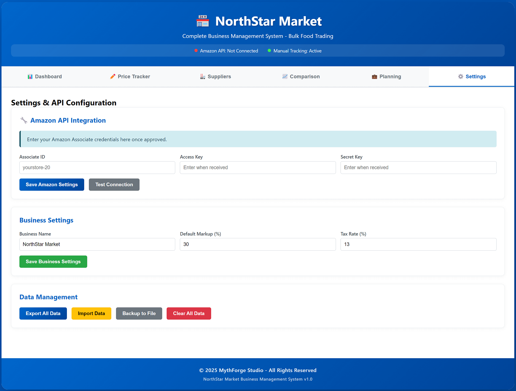The width and height of the screenshot is (516, 391).
Task: Click the Price Tracker pencil icon
Action: 113,77
